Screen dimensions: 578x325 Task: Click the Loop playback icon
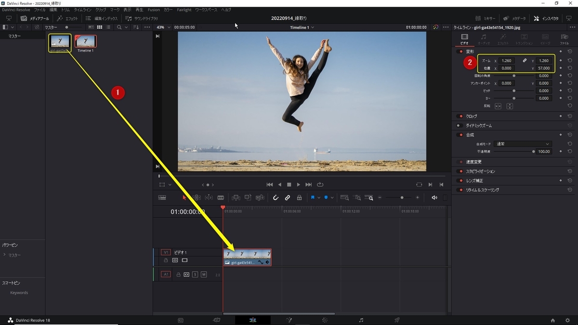(320, 184)
